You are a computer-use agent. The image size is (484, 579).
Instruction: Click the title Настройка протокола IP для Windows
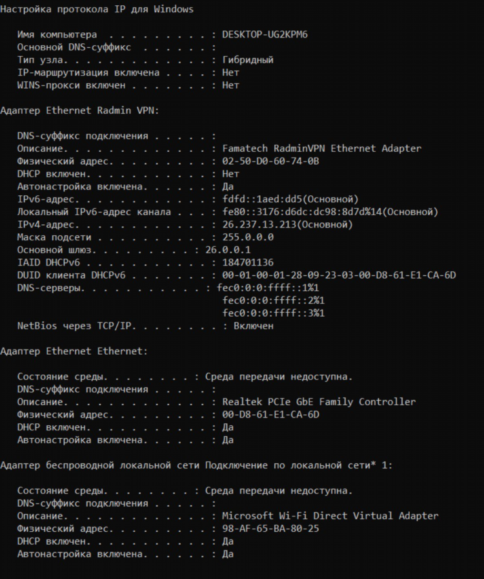click(x=97, y=9)
